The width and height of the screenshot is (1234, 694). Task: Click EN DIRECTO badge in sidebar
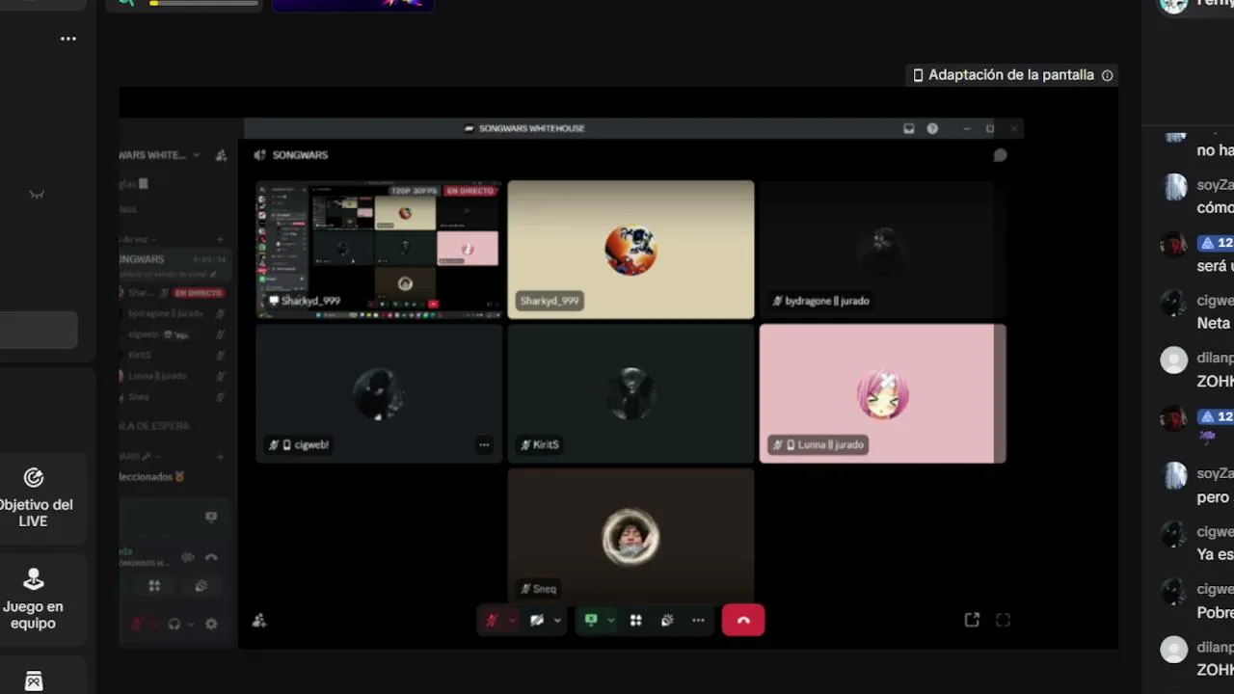pyautogui.click(x=199, y=292)
